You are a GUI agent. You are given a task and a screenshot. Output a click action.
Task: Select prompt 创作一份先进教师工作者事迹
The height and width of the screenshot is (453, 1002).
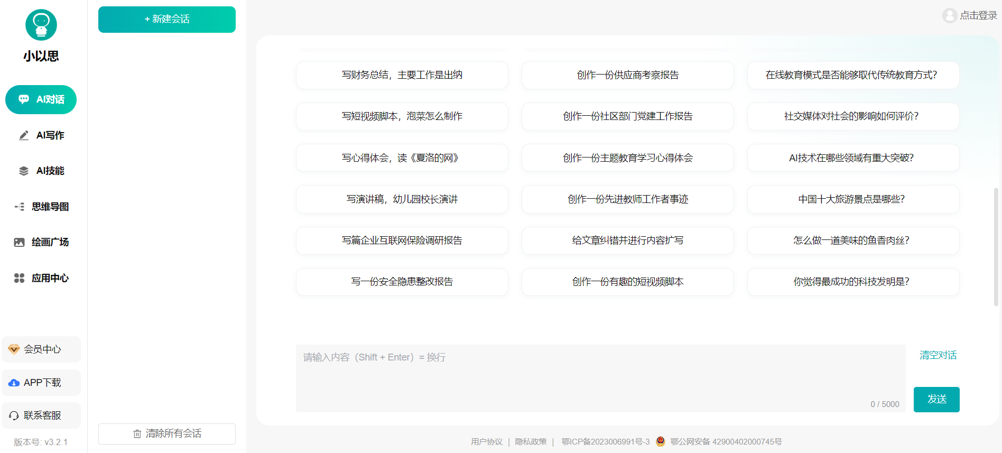(628, 199)
